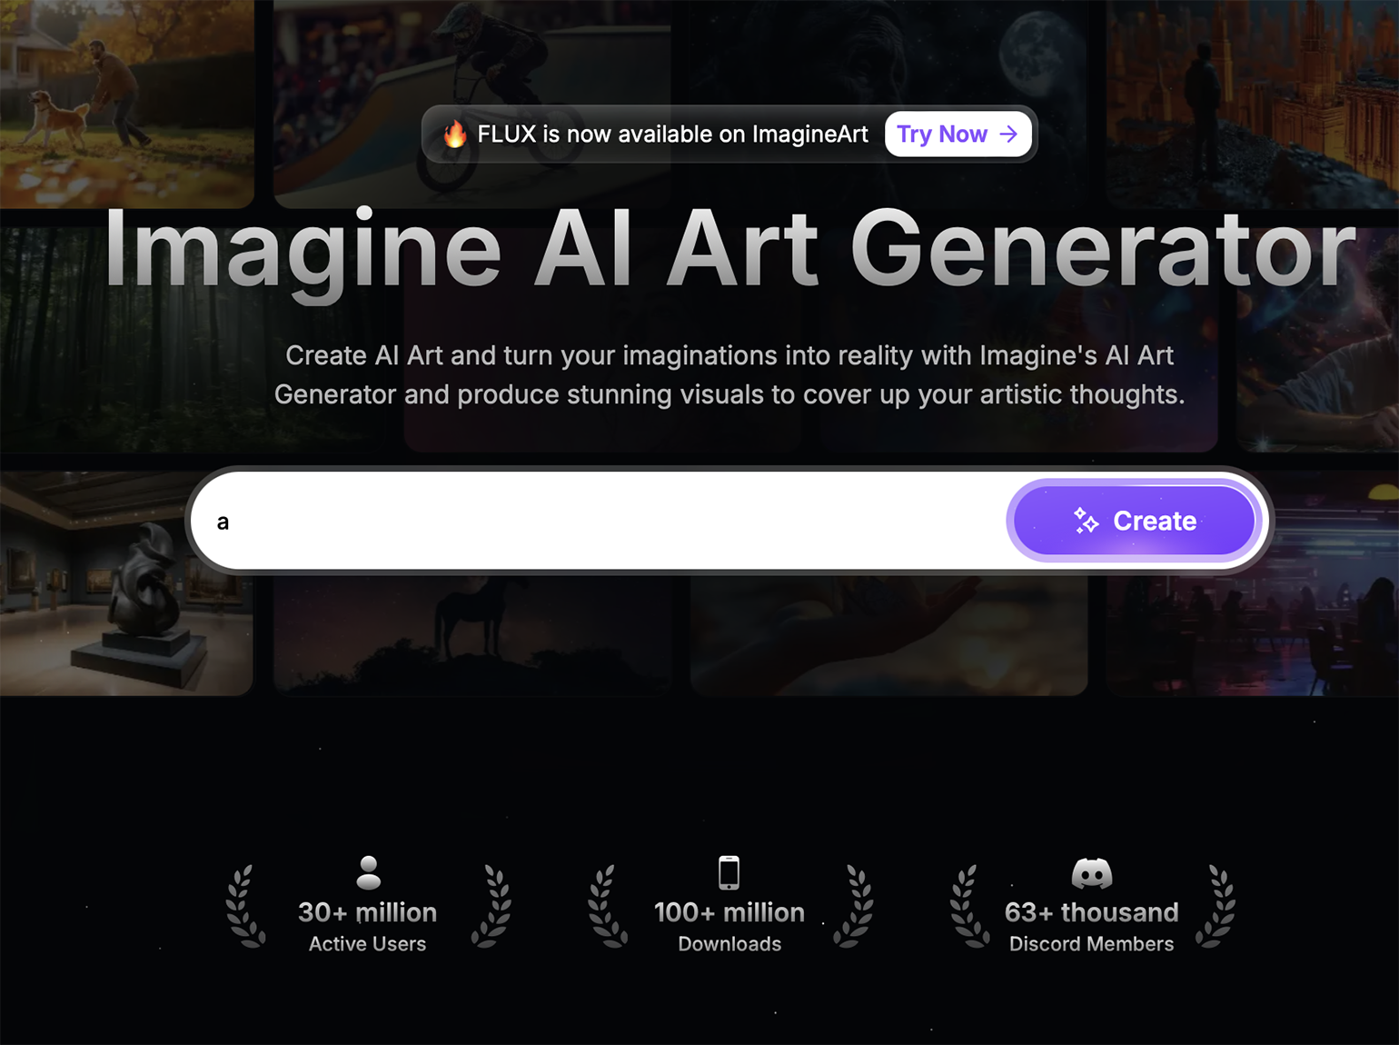Viewport: 1399px width, 1045px height.
Task: Click the Discord logo icon
Action: tap(1092, 873)
